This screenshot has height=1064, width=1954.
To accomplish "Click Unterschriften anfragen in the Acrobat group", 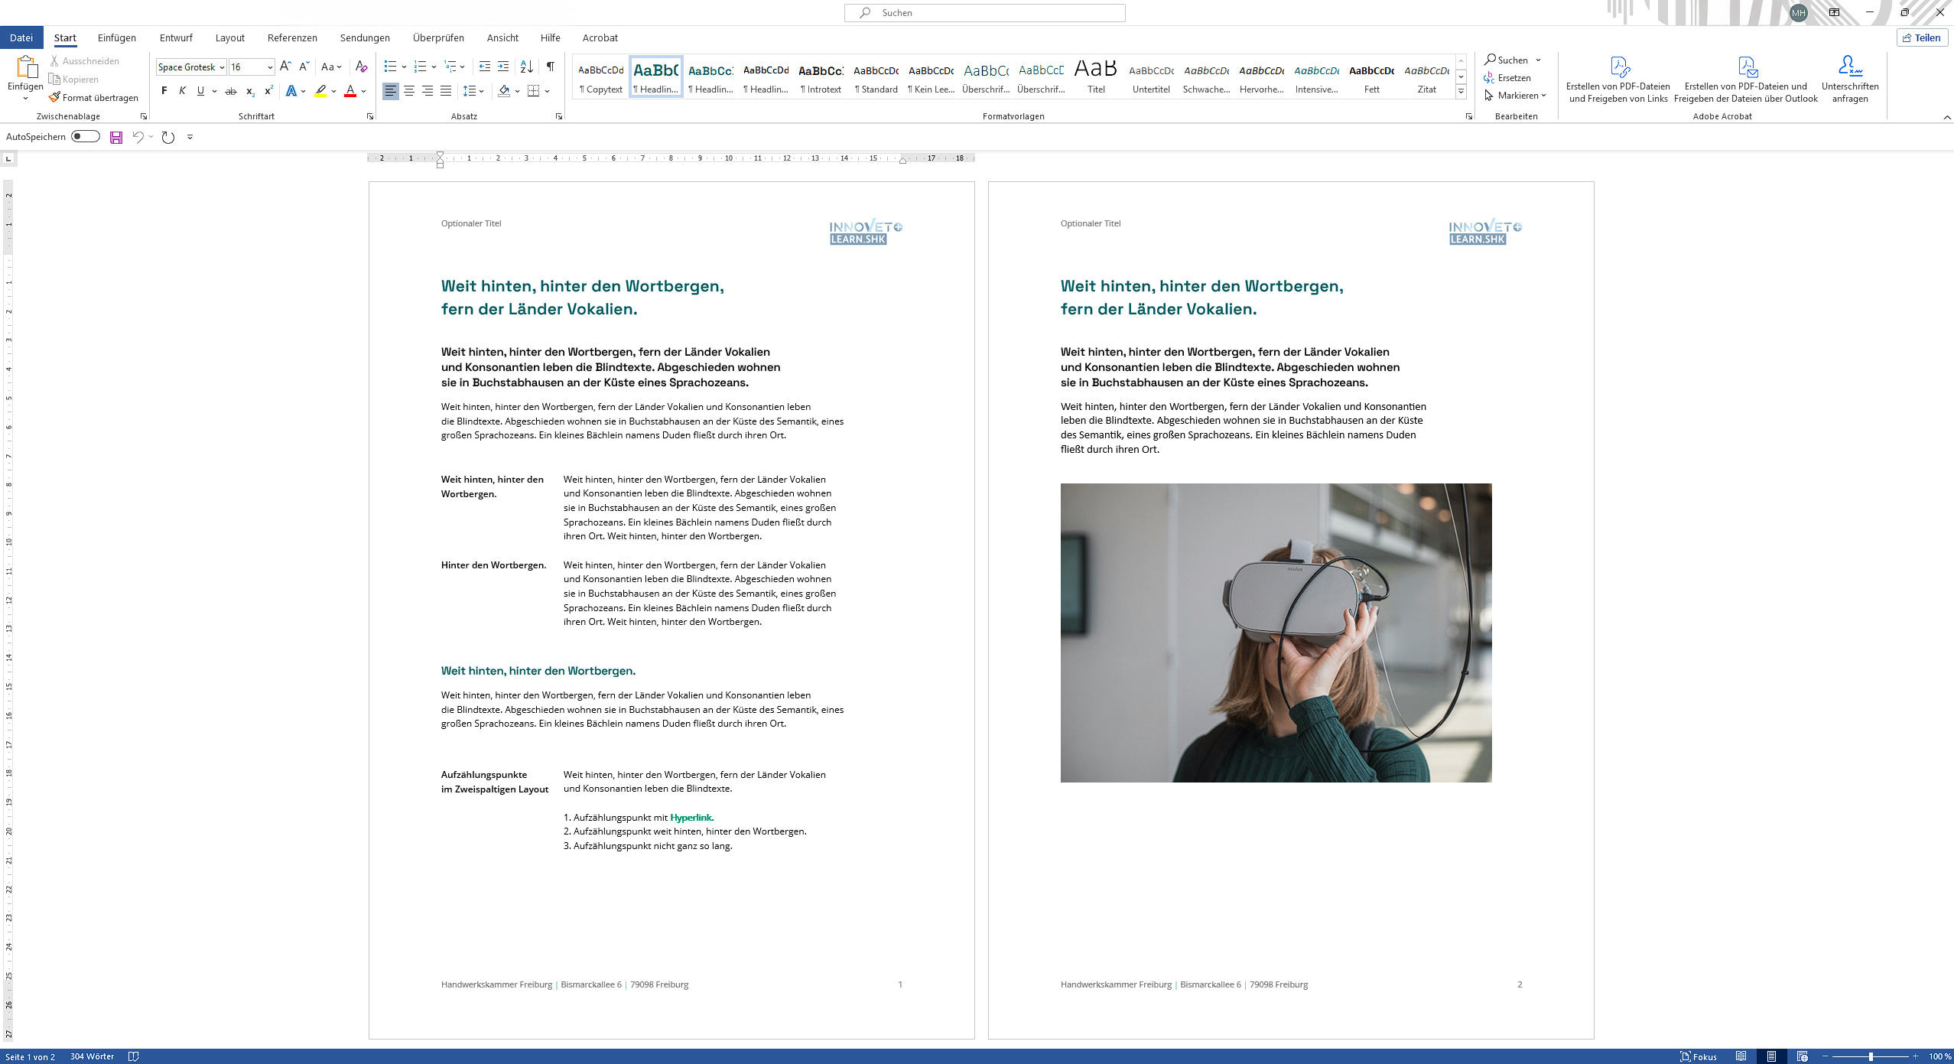I will coord(1849,78).
